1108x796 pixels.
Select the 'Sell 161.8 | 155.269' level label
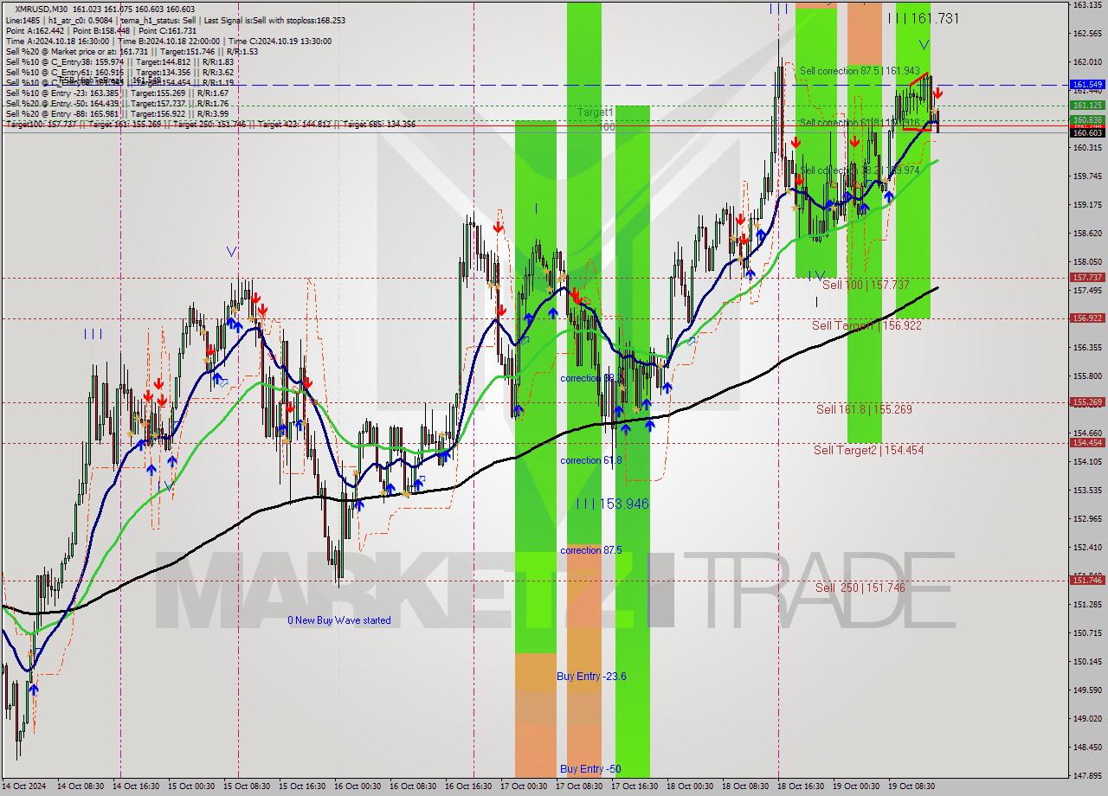point(864,409)
